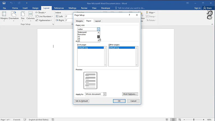Screen dimensions: 215x121
Task: Confirm Page Setup with OK
Action: (x=119, y=101)
